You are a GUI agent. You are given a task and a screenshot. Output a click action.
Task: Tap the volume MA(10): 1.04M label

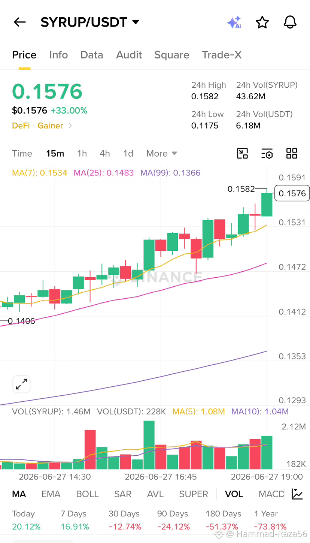point(260,411)
